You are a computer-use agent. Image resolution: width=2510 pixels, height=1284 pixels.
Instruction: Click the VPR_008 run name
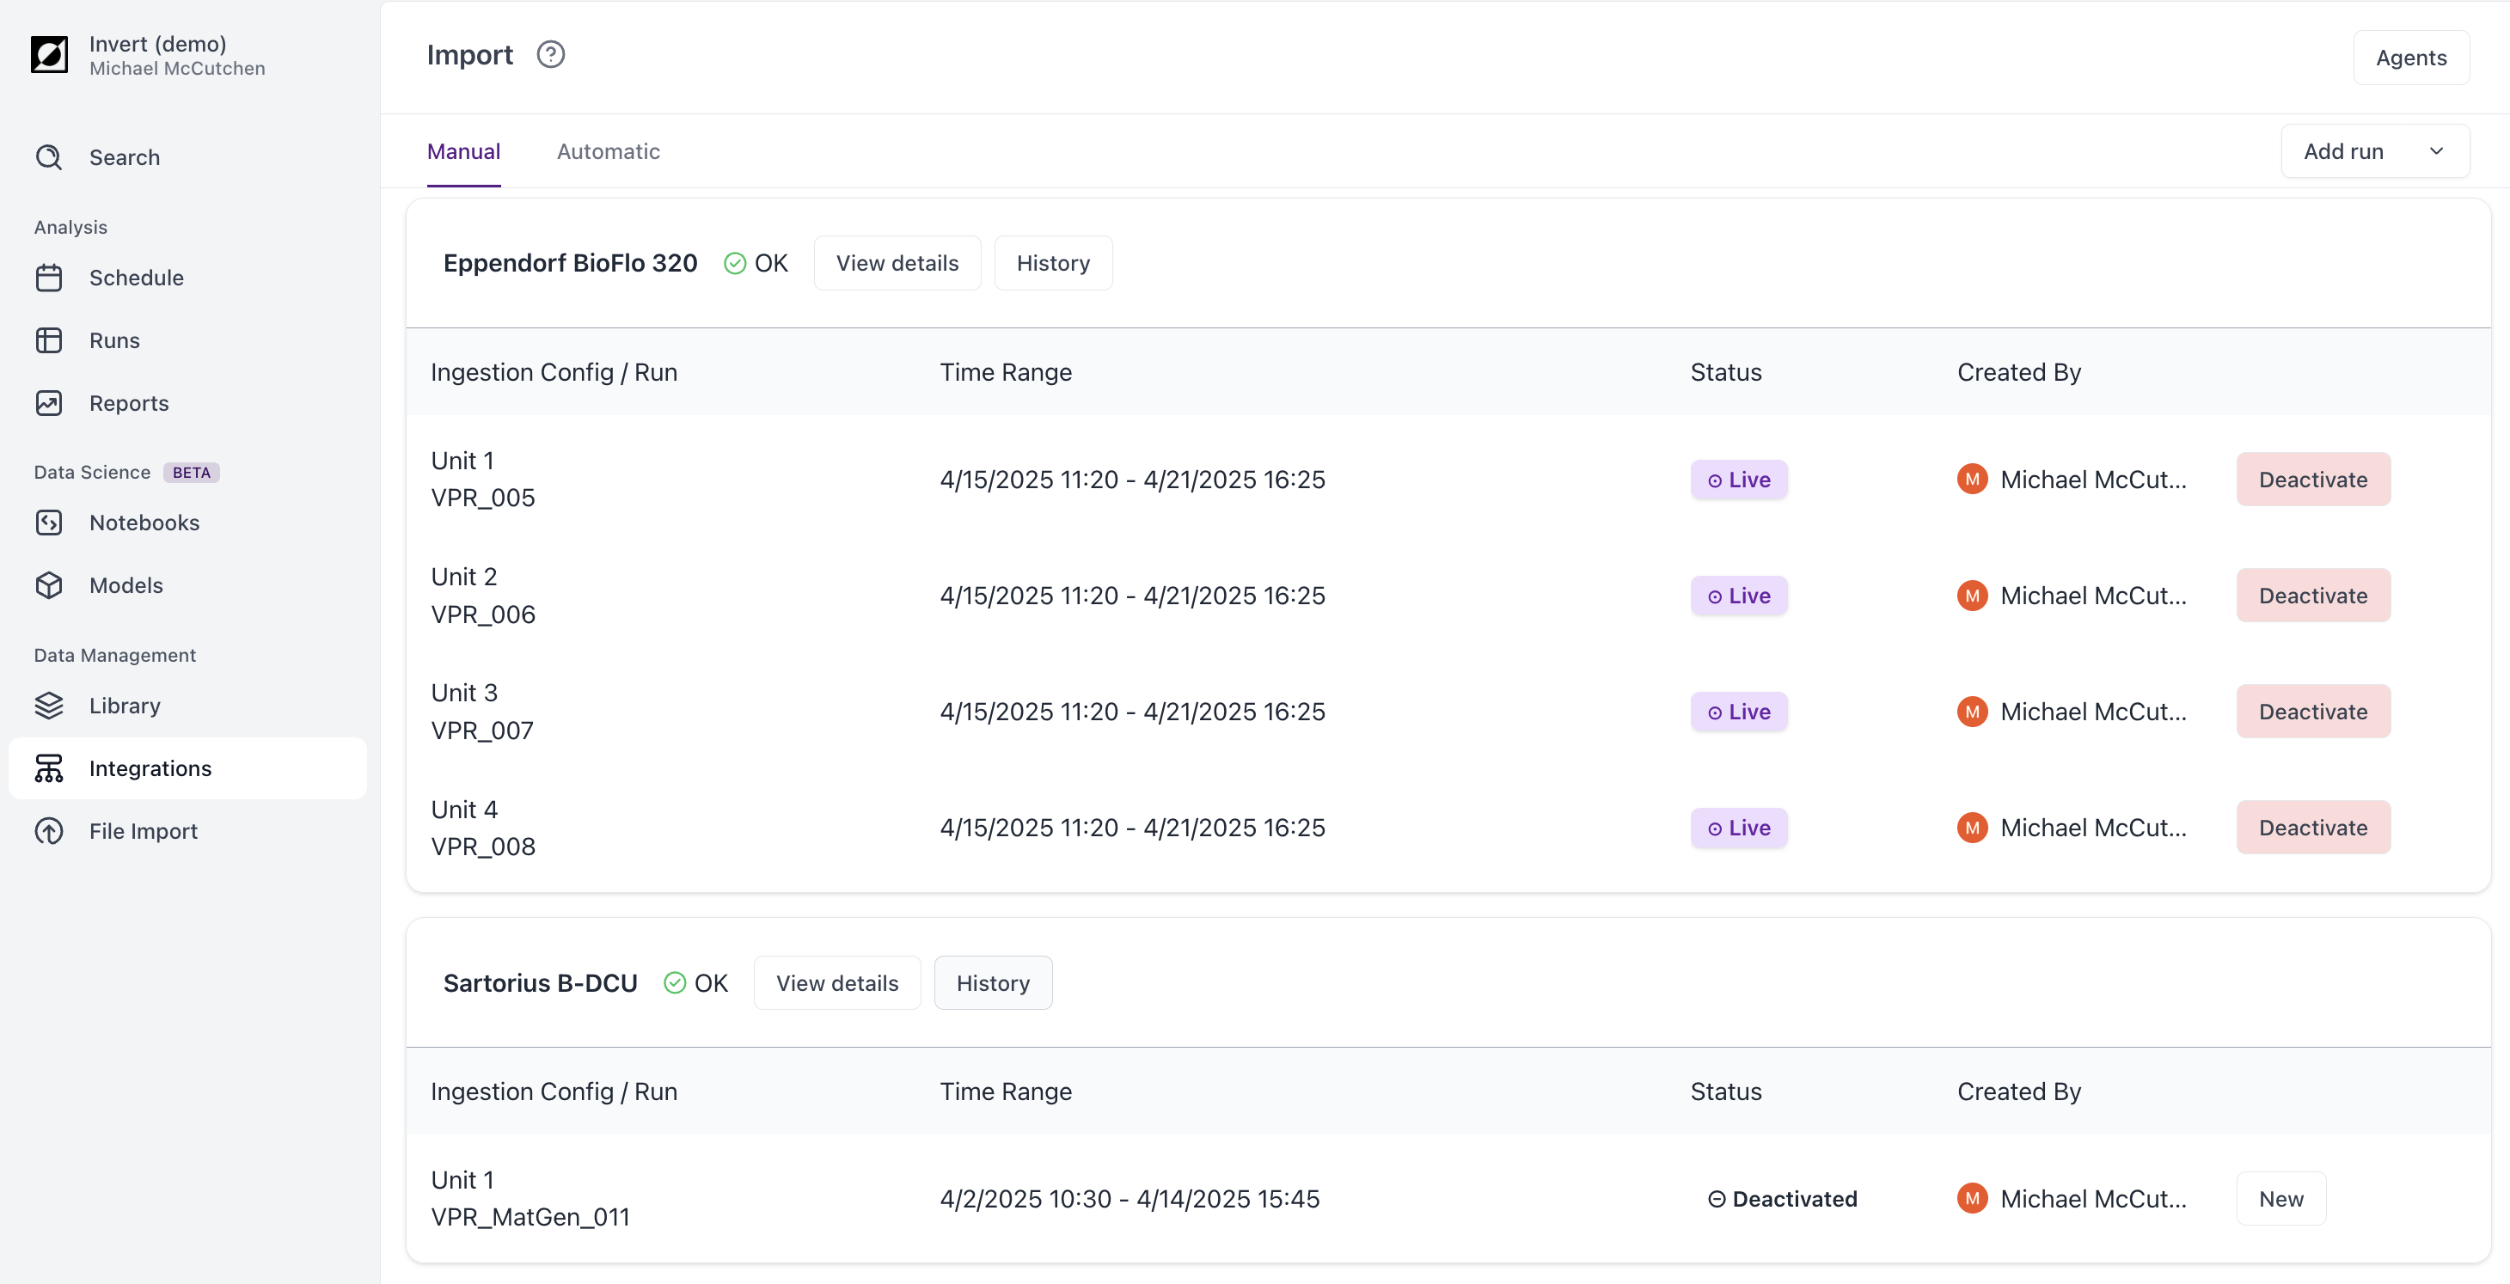(483, 847)
